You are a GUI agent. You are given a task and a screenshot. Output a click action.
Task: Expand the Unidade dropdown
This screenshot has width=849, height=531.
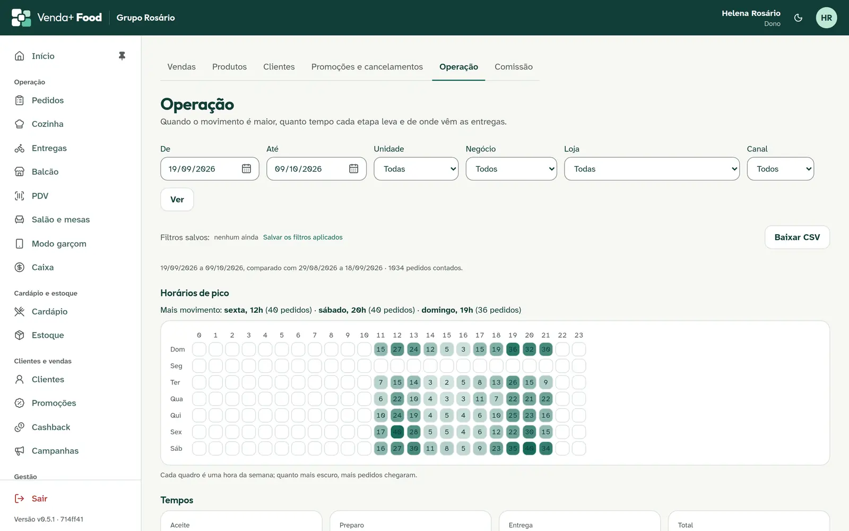tap(416, 169)
